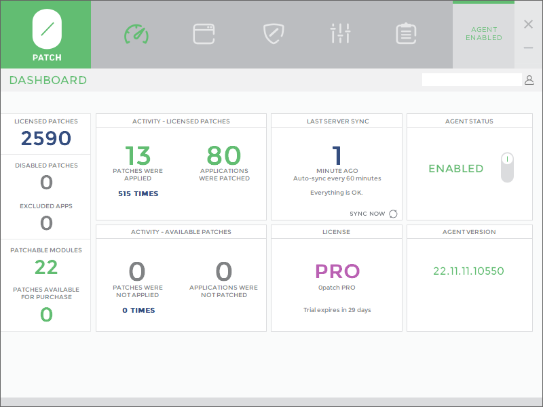This screenshot has width=543, height=407.
Task: Click the Excluded Apps 0 value
Action: 46,223
